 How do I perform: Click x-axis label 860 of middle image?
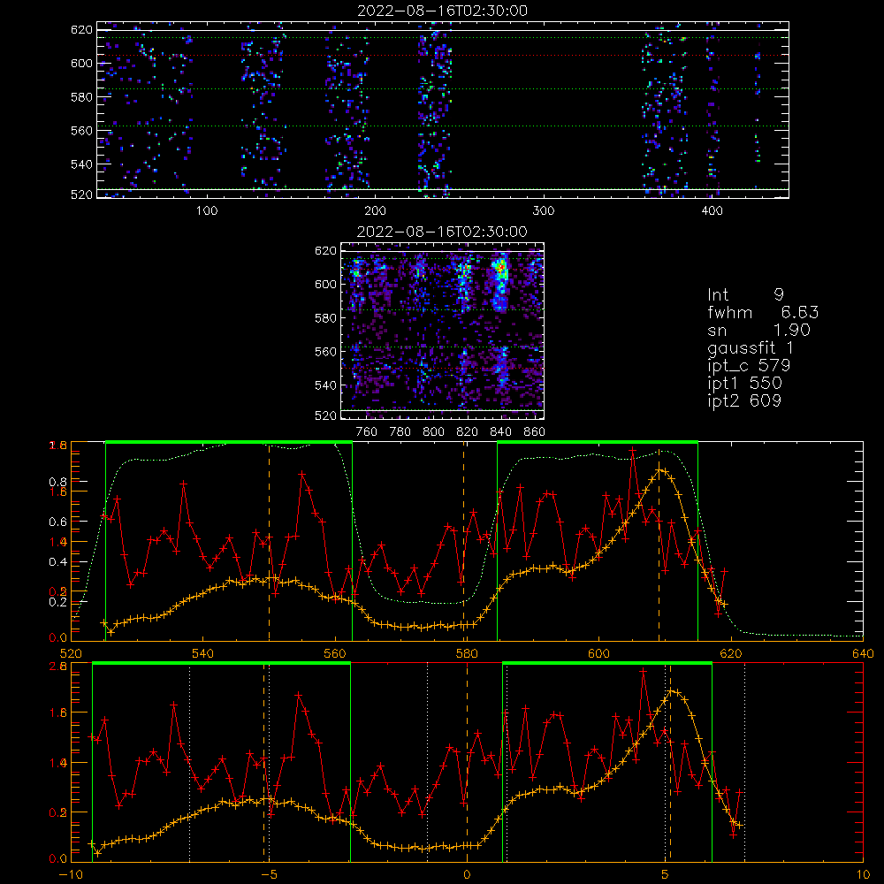click(535, 432)
